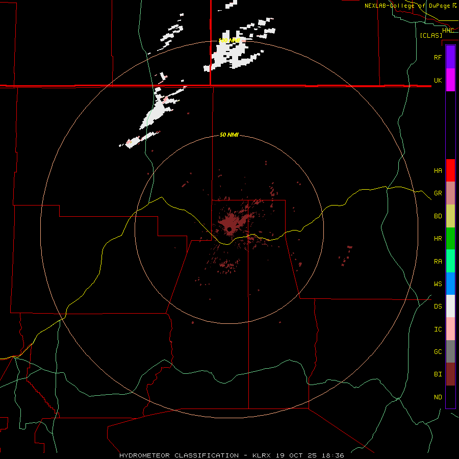Click the radar site center dot
This screenshot has height=459, width=459.
click(229, 229)
